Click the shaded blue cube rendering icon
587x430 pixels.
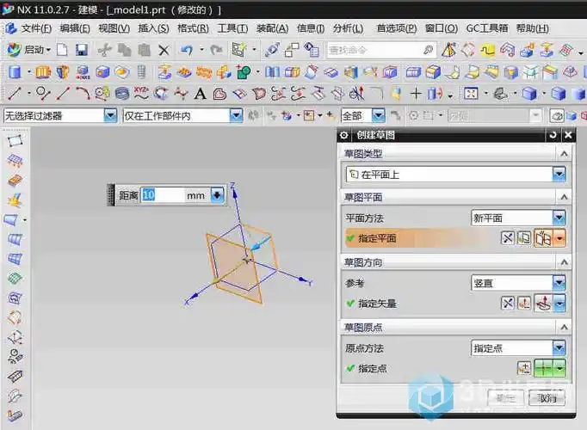tap(529, 94)
